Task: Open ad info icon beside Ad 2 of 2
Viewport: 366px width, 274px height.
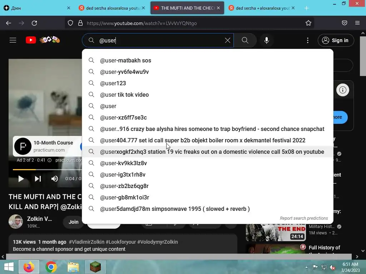Action: (x=49, y=160)
